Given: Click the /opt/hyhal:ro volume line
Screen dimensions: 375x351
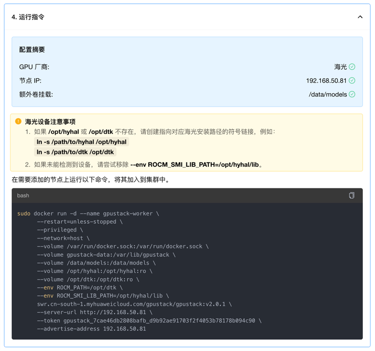Looking at the screenshot, I should 95,271.
